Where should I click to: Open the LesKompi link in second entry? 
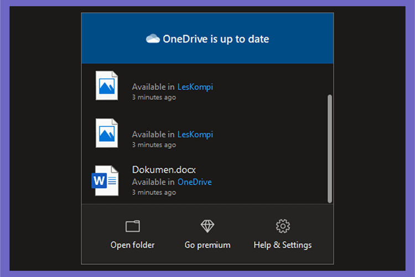point(195,135)
